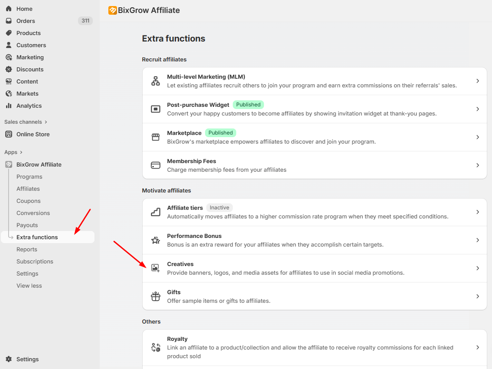This screenshot has height=369, width=492.
Task: Click the Gifts box icon
Action: pos(155,296)
